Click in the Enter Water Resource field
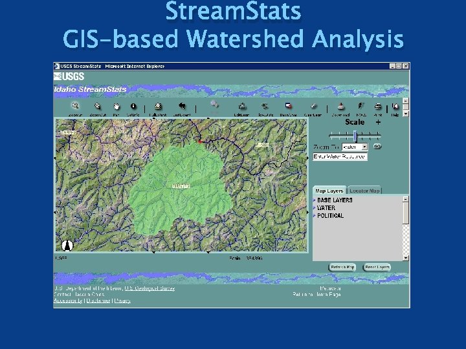 [x=340, y=156]
